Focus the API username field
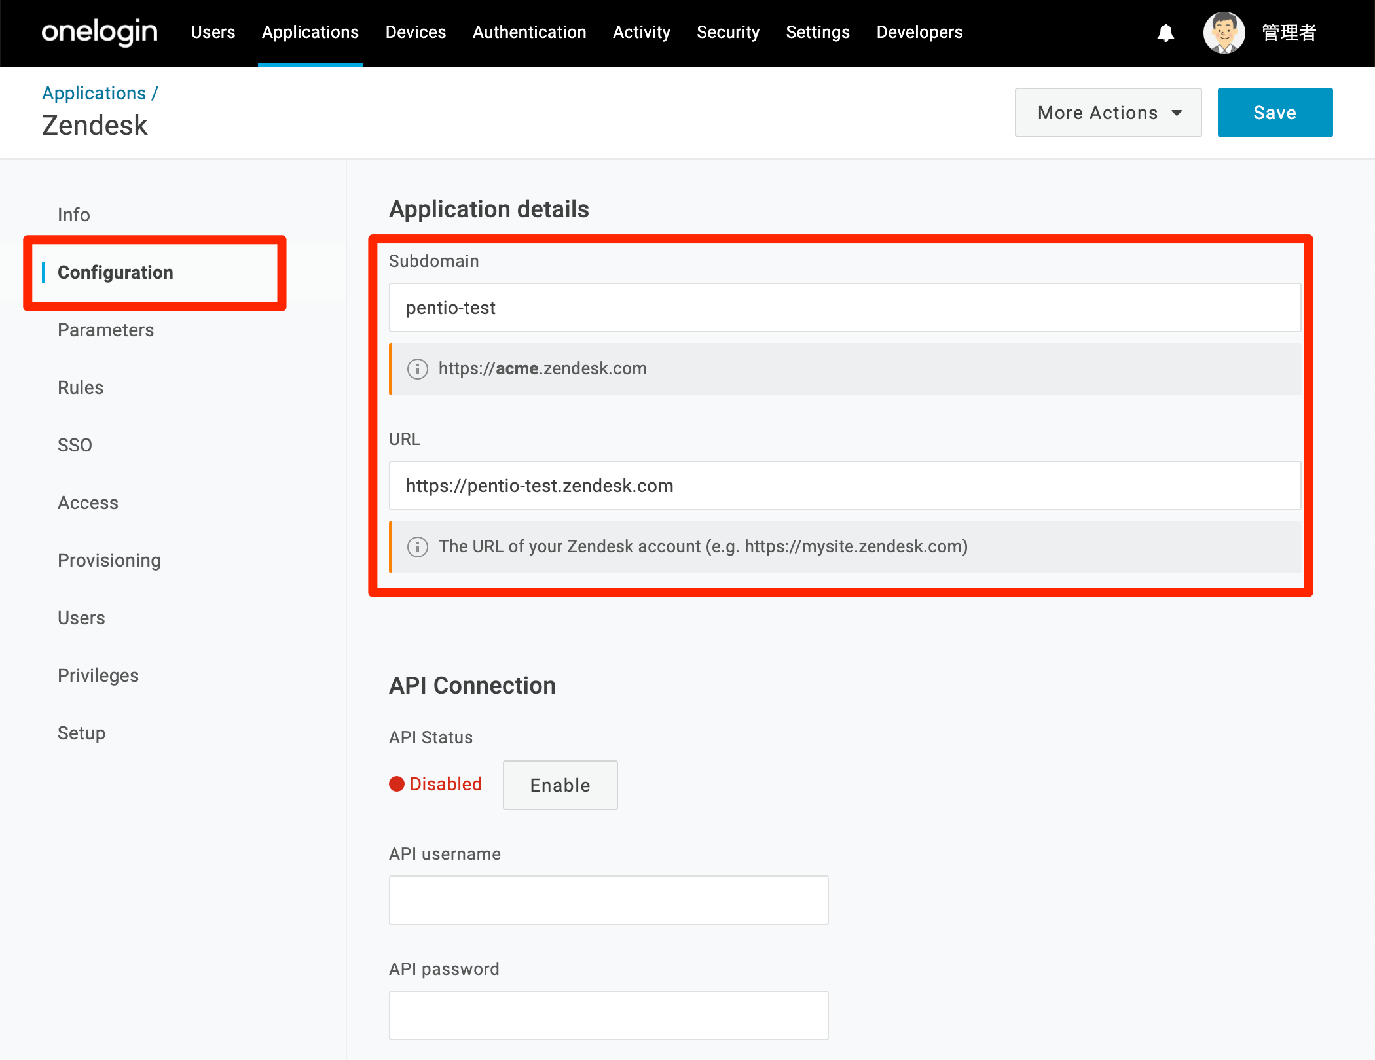Viewport: 1375px width, 1060px height. (x=608, y=900)
